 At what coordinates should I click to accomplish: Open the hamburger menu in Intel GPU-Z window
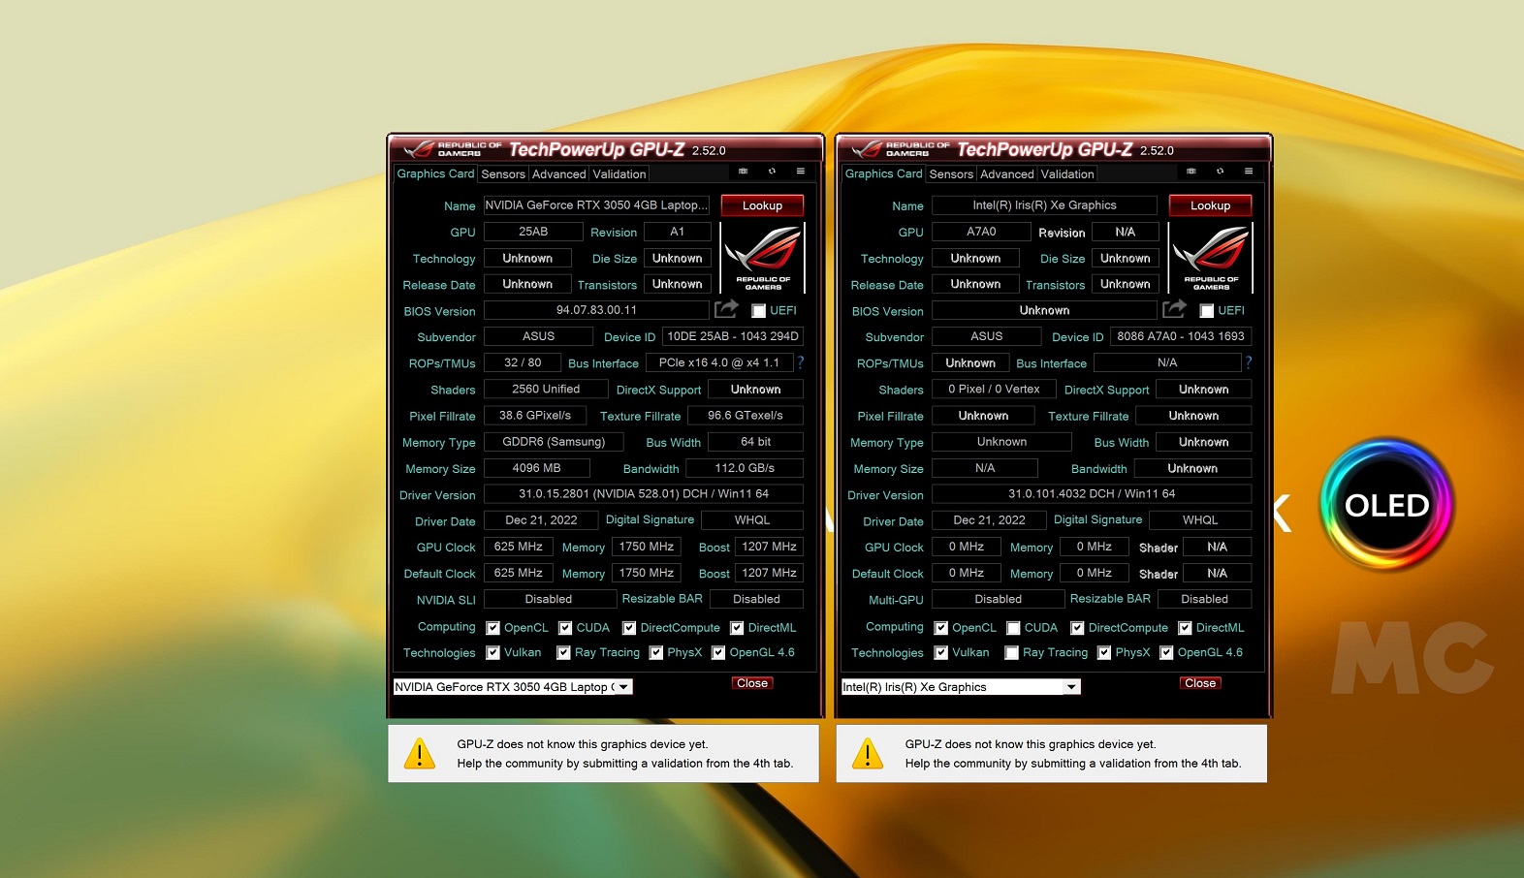(x=1249, y=172)
